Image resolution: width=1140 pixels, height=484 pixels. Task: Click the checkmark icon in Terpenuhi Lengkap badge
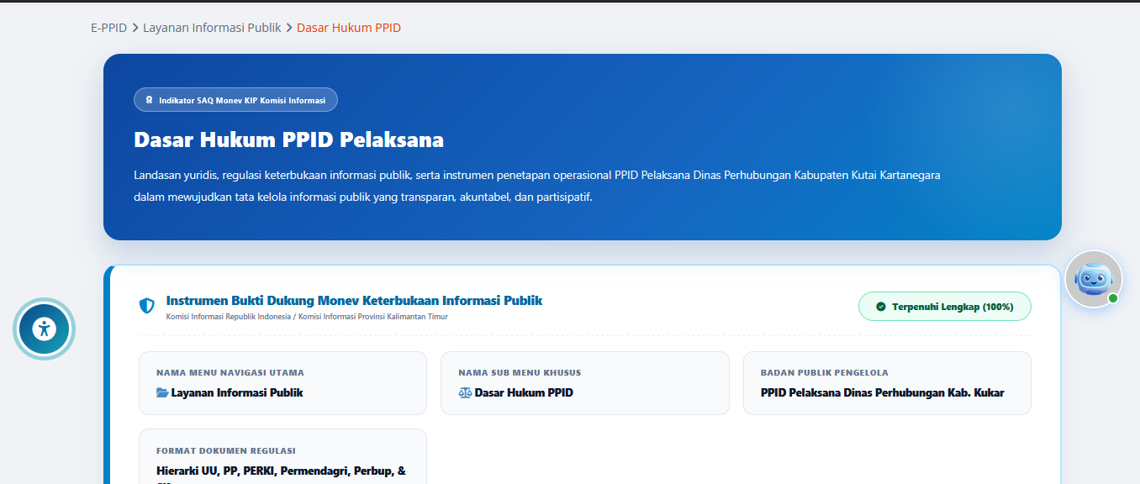coord(881,307)
